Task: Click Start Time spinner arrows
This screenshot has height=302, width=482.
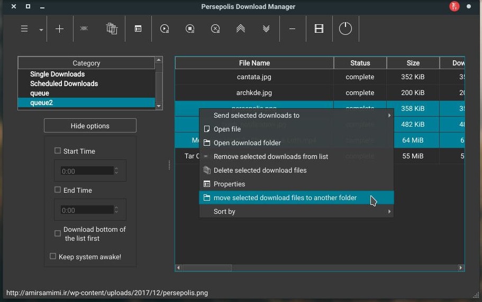Action: point(116,171)
